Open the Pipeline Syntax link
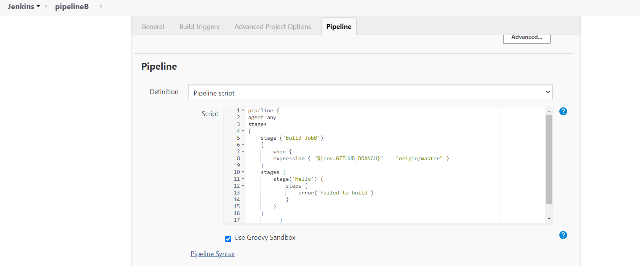640x266 pixels. (x=213, y=254)
